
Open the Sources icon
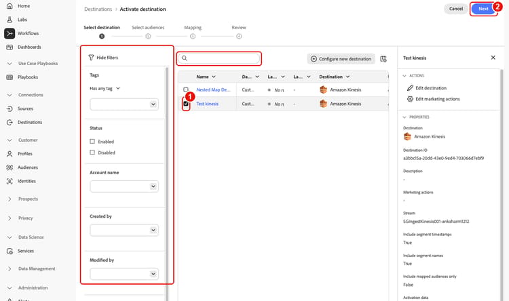tap(10, 108)
